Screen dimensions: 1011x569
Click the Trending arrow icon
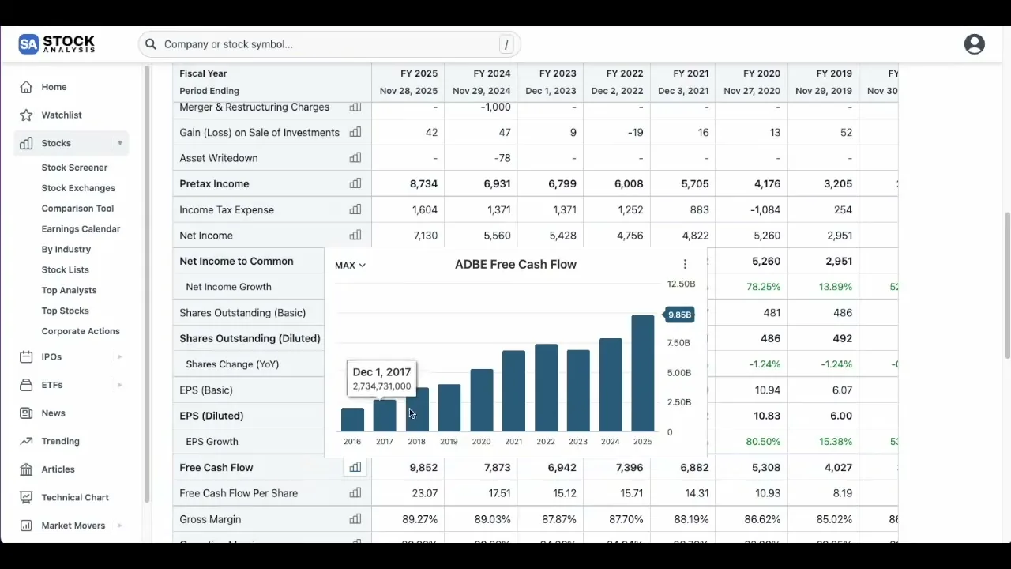point(26,441)
